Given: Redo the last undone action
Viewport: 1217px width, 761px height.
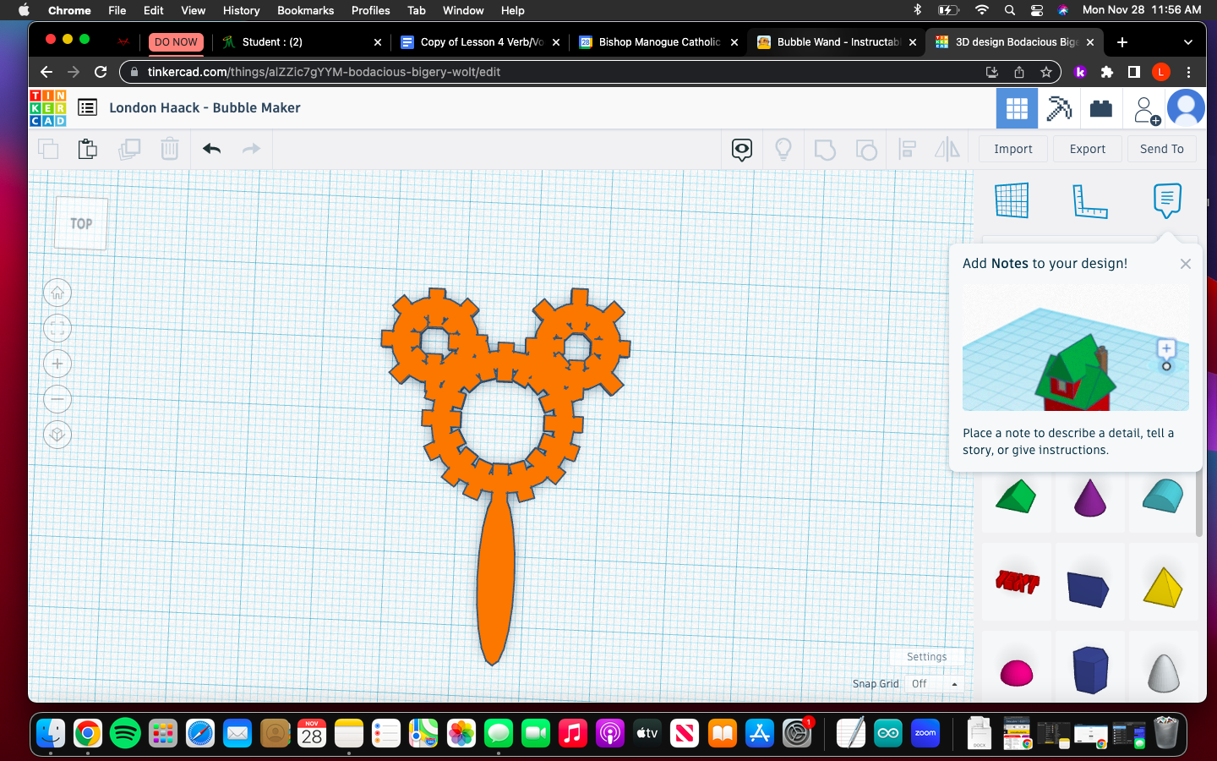Looking at the screenshot, I should point(251,149).
